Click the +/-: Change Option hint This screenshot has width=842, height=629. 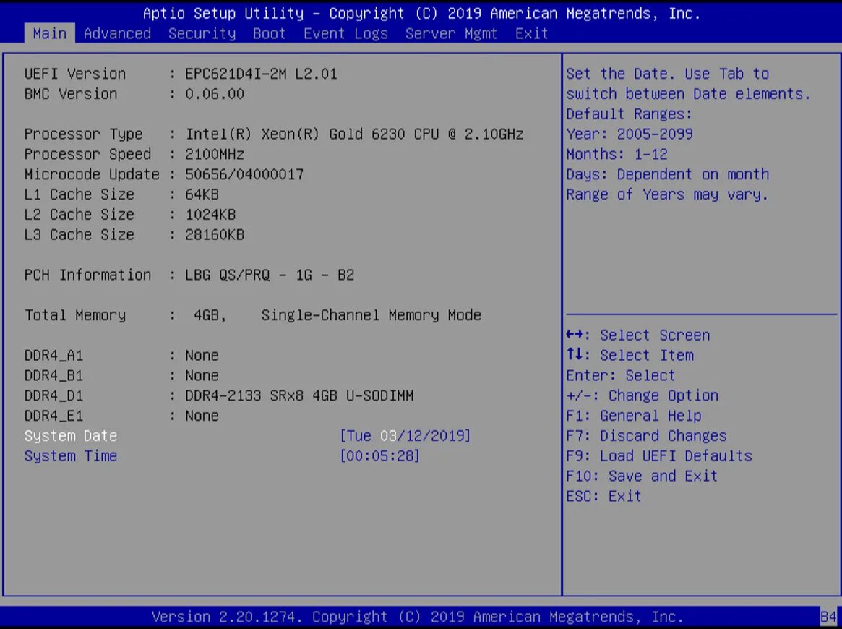(x=643, y=396)
